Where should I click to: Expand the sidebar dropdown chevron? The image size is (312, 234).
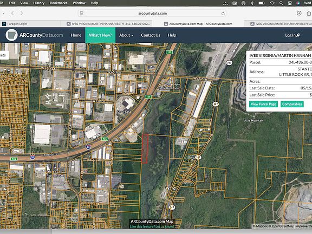click(x=4, y=14)
